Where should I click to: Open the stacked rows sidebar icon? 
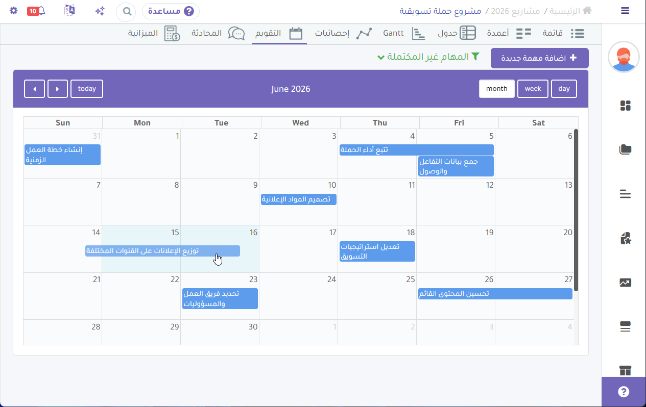point(625,326)
